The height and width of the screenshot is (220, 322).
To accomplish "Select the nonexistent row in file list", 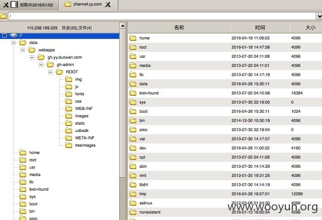I will point(225,212).
